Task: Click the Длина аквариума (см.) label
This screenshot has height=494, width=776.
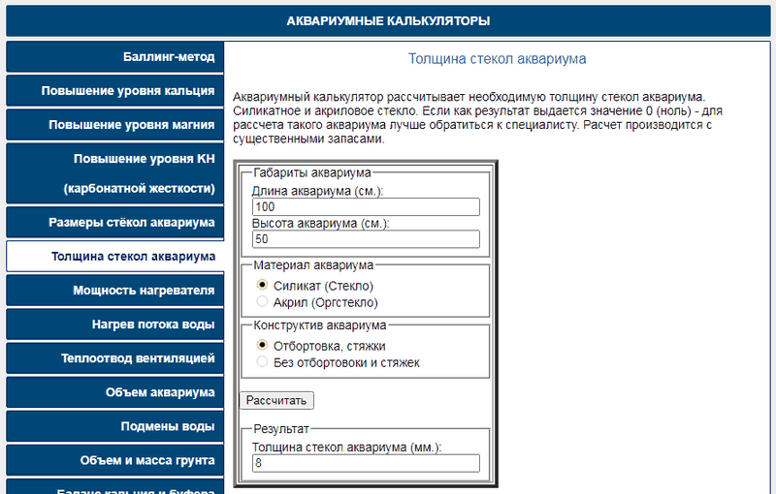Action: (318, 191)
